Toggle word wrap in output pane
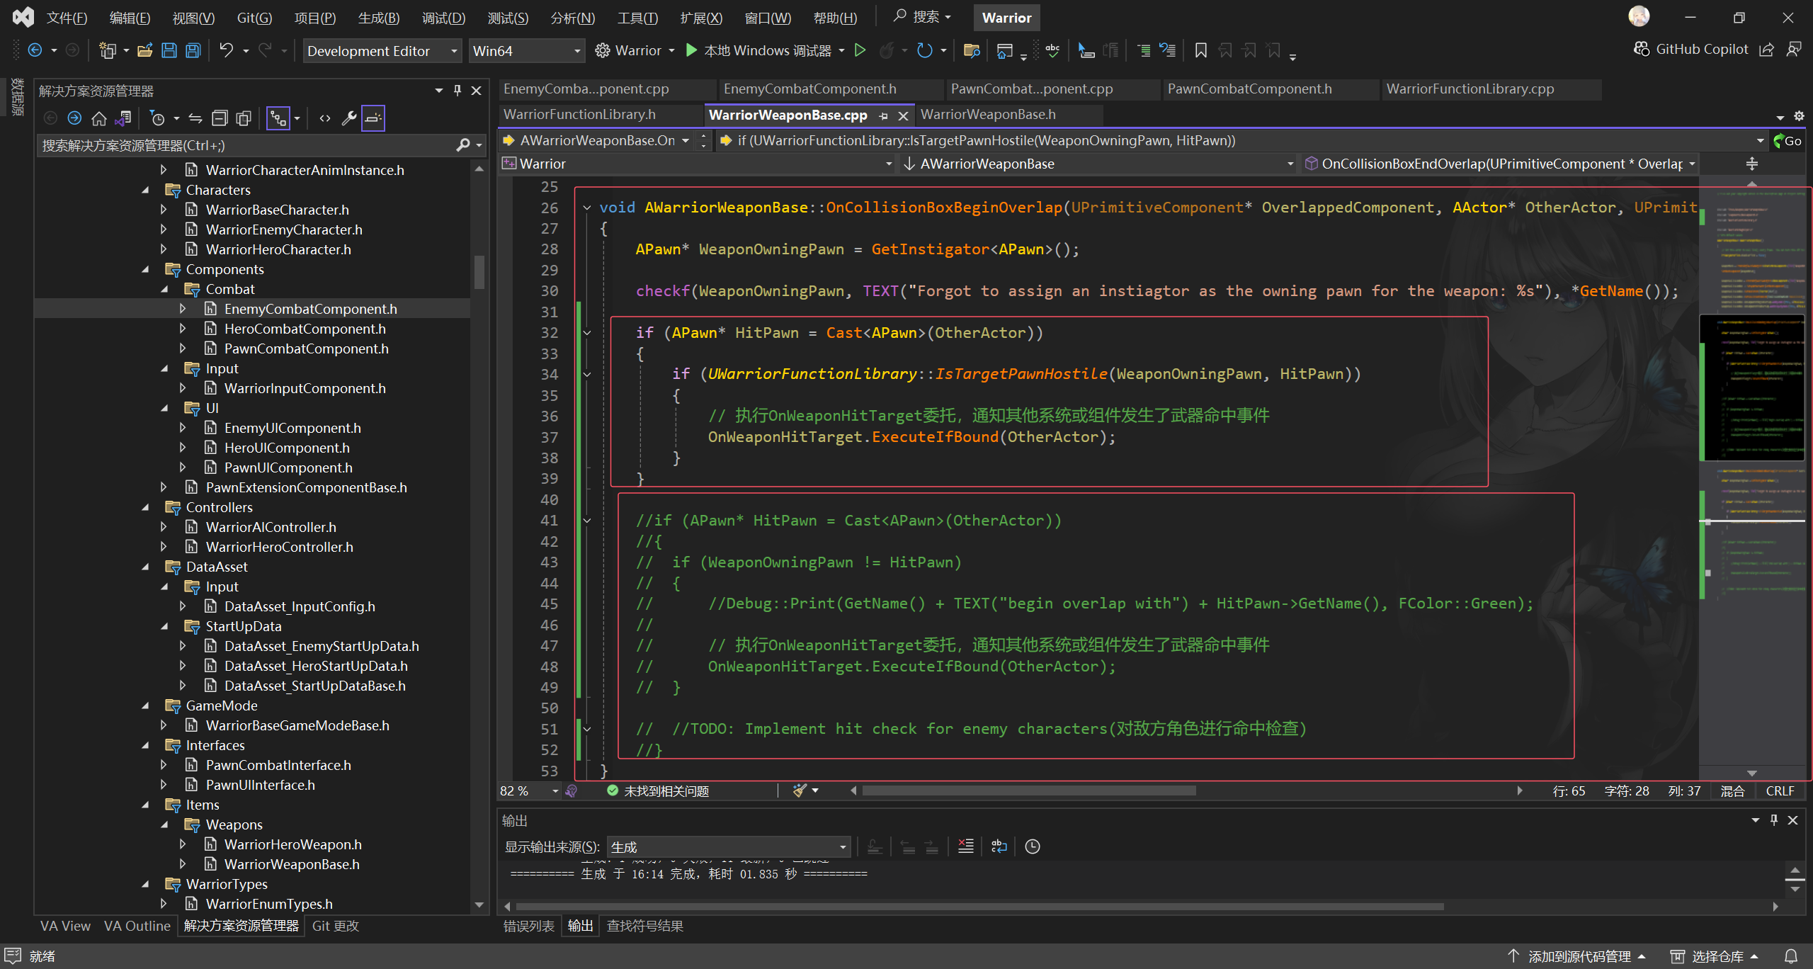 999,846
